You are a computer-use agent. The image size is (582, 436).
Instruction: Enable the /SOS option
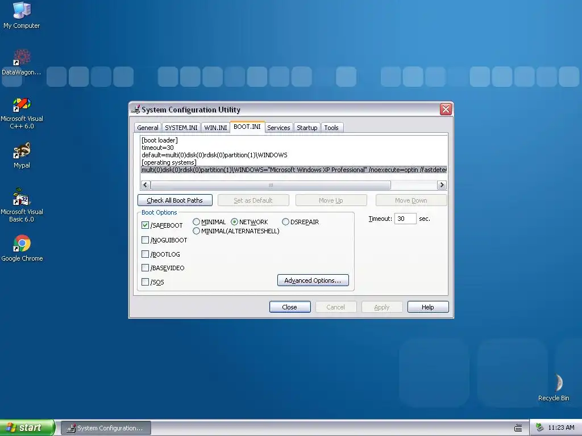pyautogui.click(x=145, y=282)
